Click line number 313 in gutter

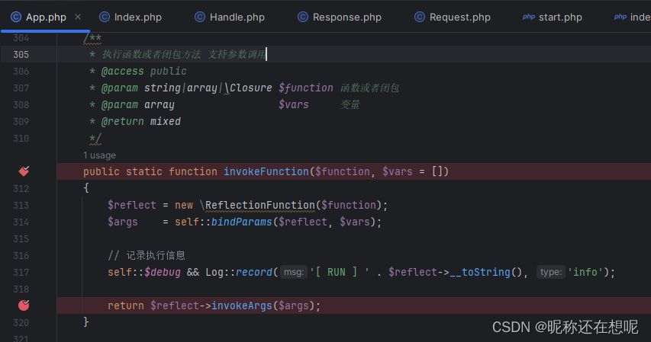(x=21, y=205)
